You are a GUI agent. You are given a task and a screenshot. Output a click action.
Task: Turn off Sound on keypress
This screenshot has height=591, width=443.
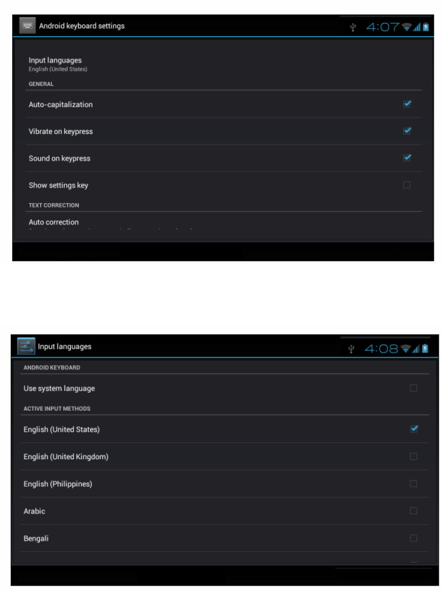pyautogui.click(x=407, y=157)
